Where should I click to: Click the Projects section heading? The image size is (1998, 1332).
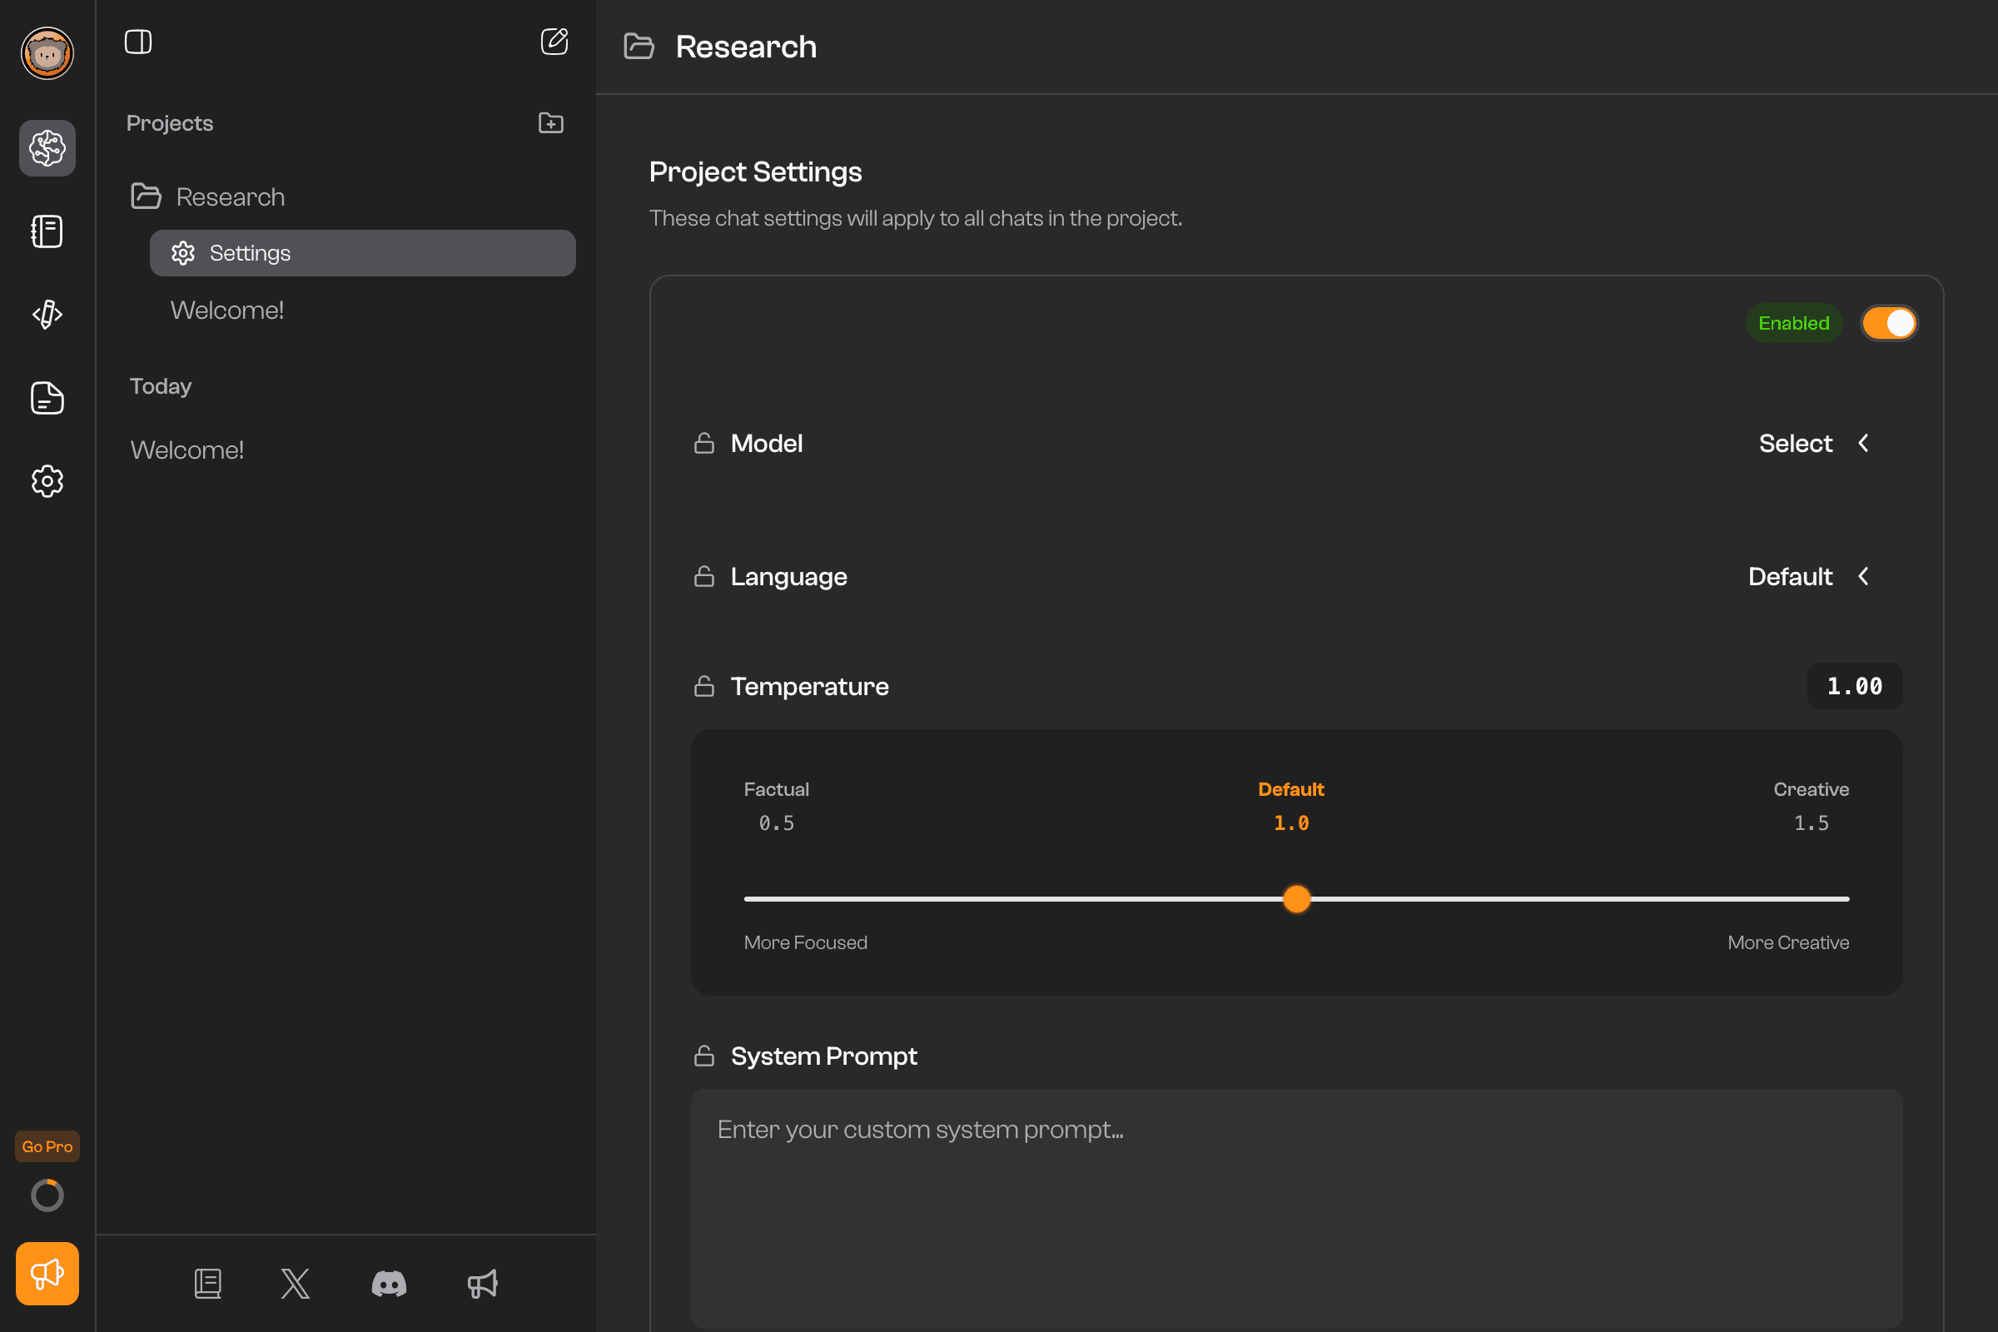170,123
